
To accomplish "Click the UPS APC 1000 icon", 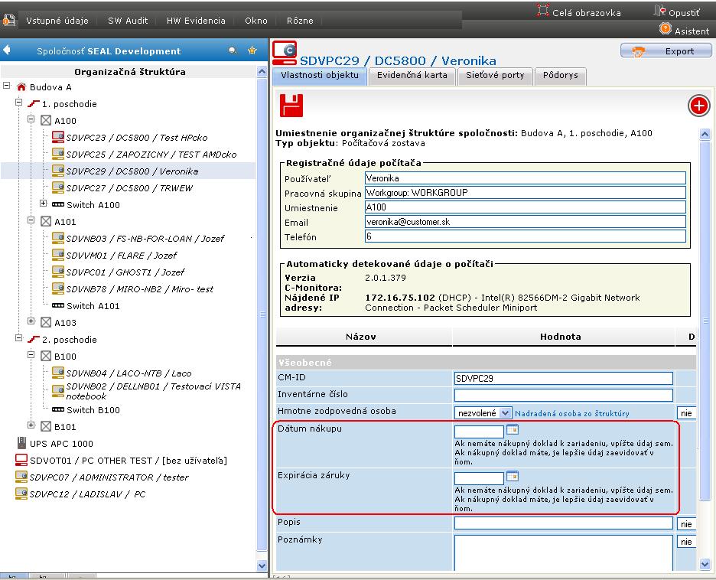I will 21,443.
